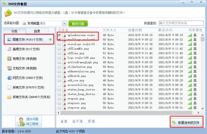Click recoverability bars icon of stepout.png
Screen dimensions: 207x134
190,99
